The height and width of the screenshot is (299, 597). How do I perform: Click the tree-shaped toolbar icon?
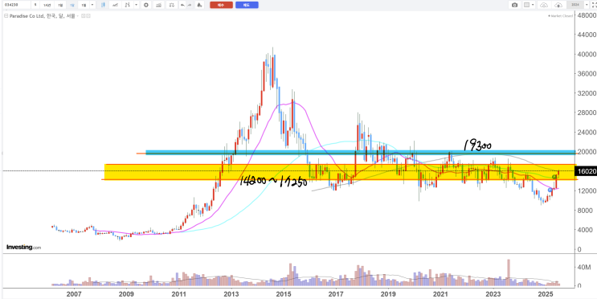pos(198,5)
